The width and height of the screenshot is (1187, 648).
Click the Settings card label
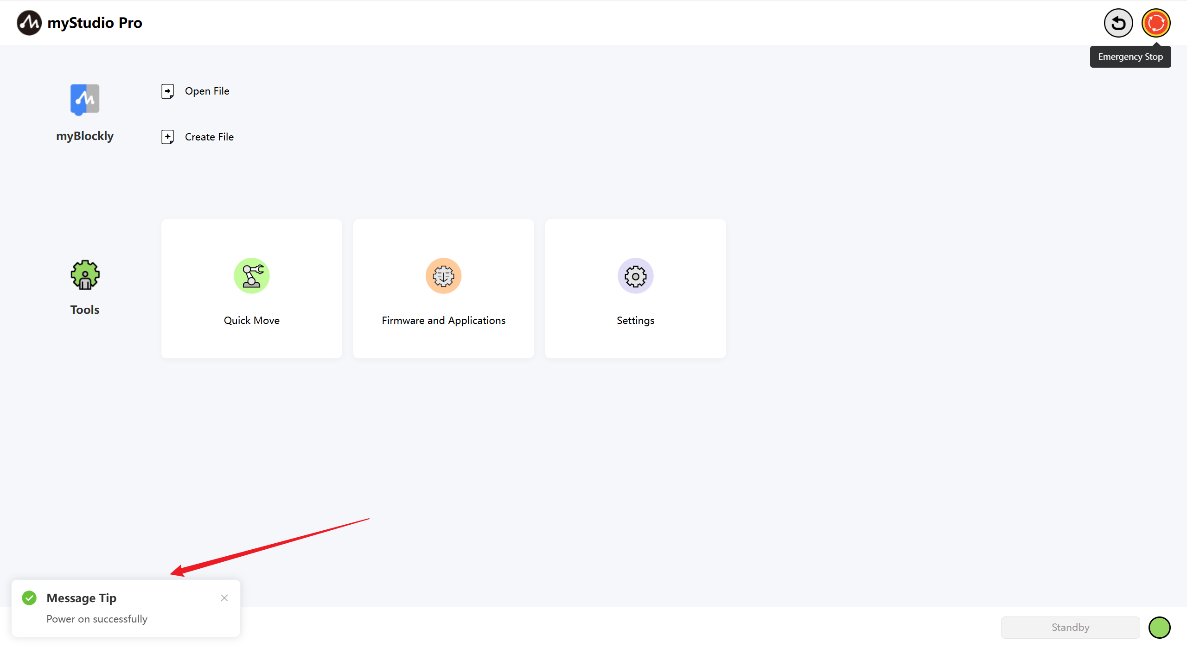[635, 320]
